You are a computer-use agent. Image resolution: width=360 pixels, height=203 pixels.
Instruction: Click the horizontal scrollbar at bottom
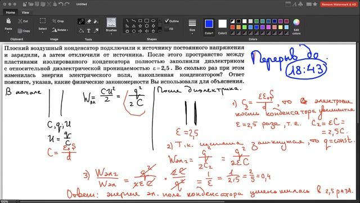pos(121,202)
